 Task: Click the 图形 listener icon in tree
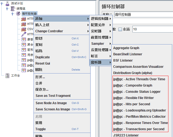coord(24,50)
